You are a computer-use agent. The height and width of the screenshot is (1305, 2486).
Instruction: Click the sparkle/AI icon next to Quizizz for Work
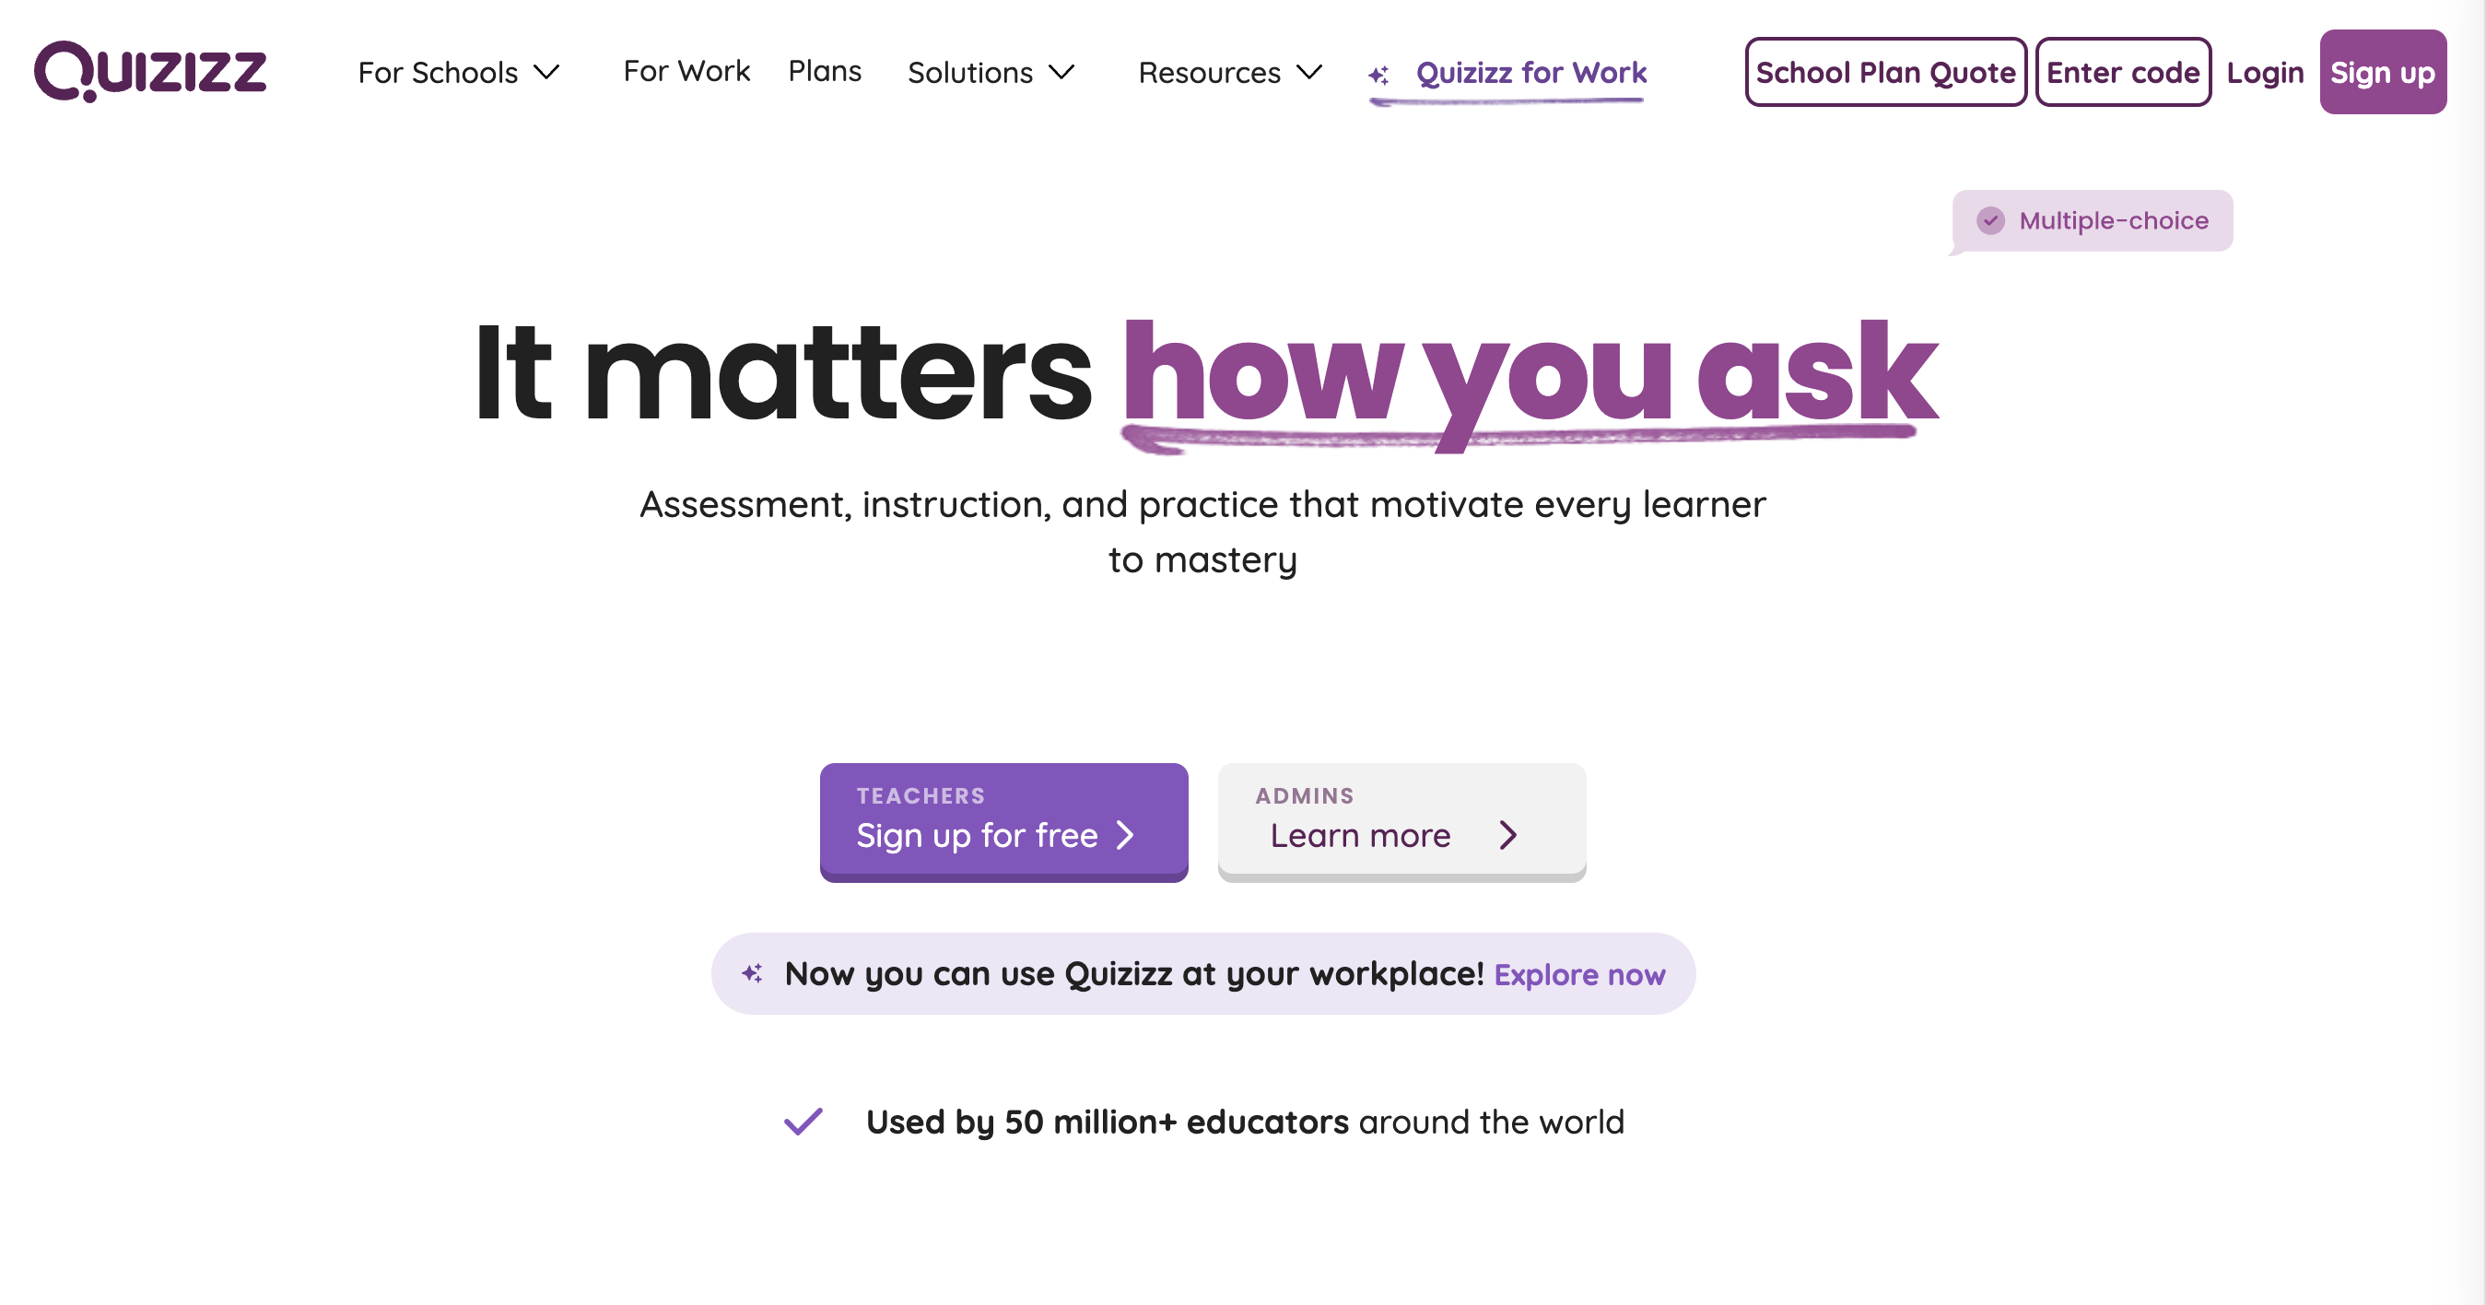click(1381, 72)
